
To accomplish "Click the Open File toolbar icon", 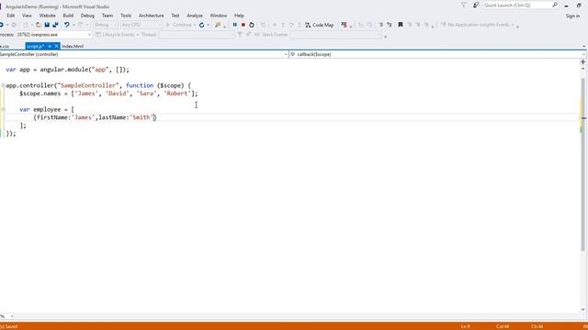I will coord(39,25).
